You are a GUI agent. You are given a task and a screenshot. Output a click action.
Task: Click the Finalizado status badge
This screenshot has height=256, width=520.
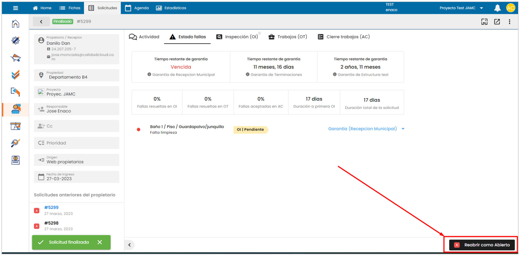63,21
